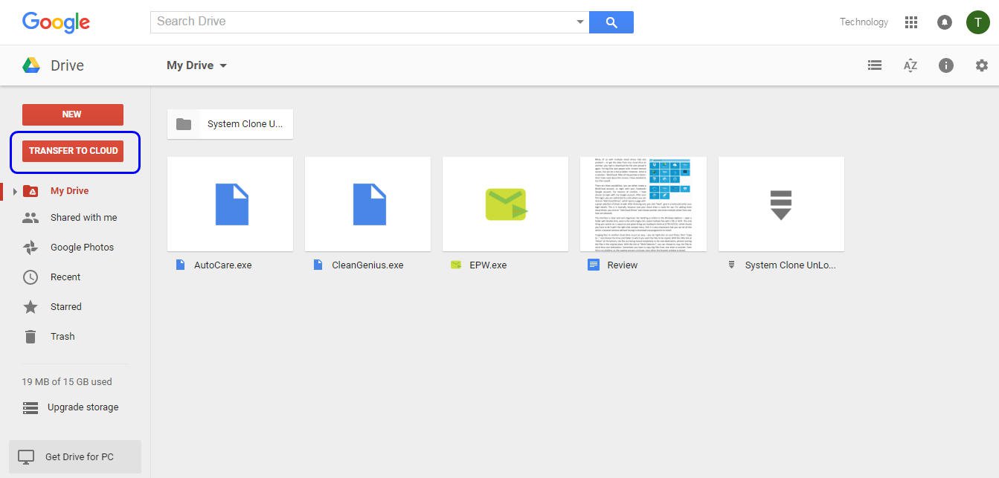The width and height of the screenshot is (999, 478).
Task: Open the AZ sort options
Action: click(x=910, y=65)
